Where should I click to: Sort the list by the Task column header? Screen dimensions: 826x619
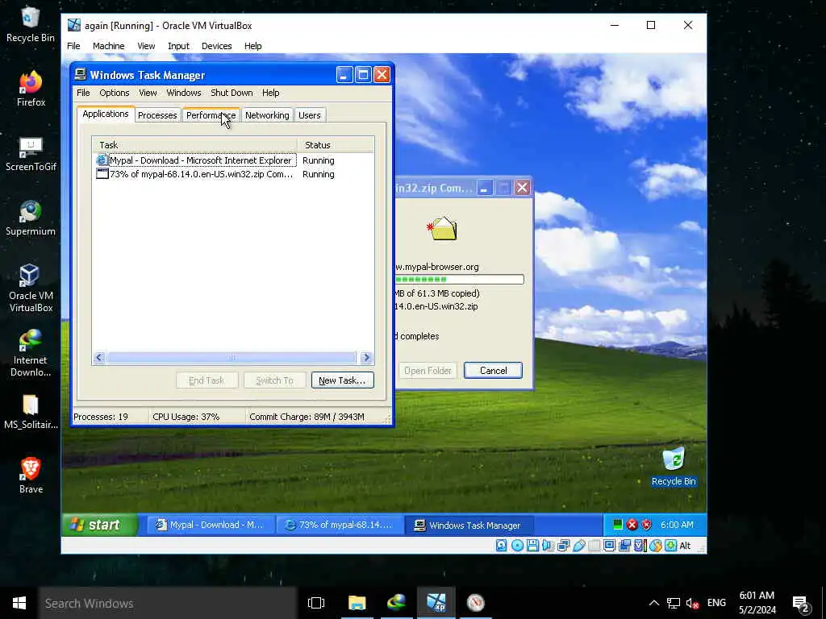194,145
